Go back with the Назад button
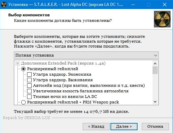Screen dimensions: 173x133 tap(96, 126)
